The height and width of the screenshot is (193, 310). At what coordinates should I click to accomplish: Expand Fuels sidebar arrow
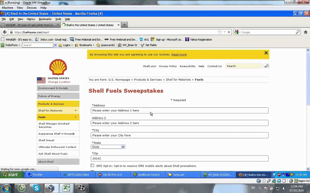76,117
